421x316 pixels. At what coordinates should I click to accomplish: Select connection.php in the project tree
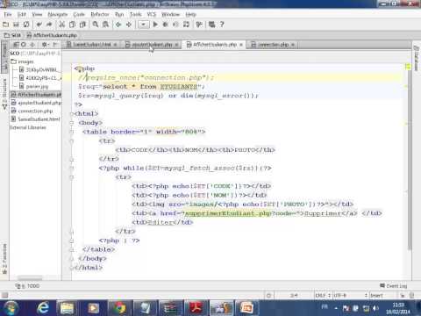(32, 111)
